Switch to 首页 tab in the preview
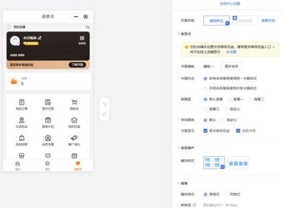The width and height of the screenshot is (284, 208). tap(18, 166)
